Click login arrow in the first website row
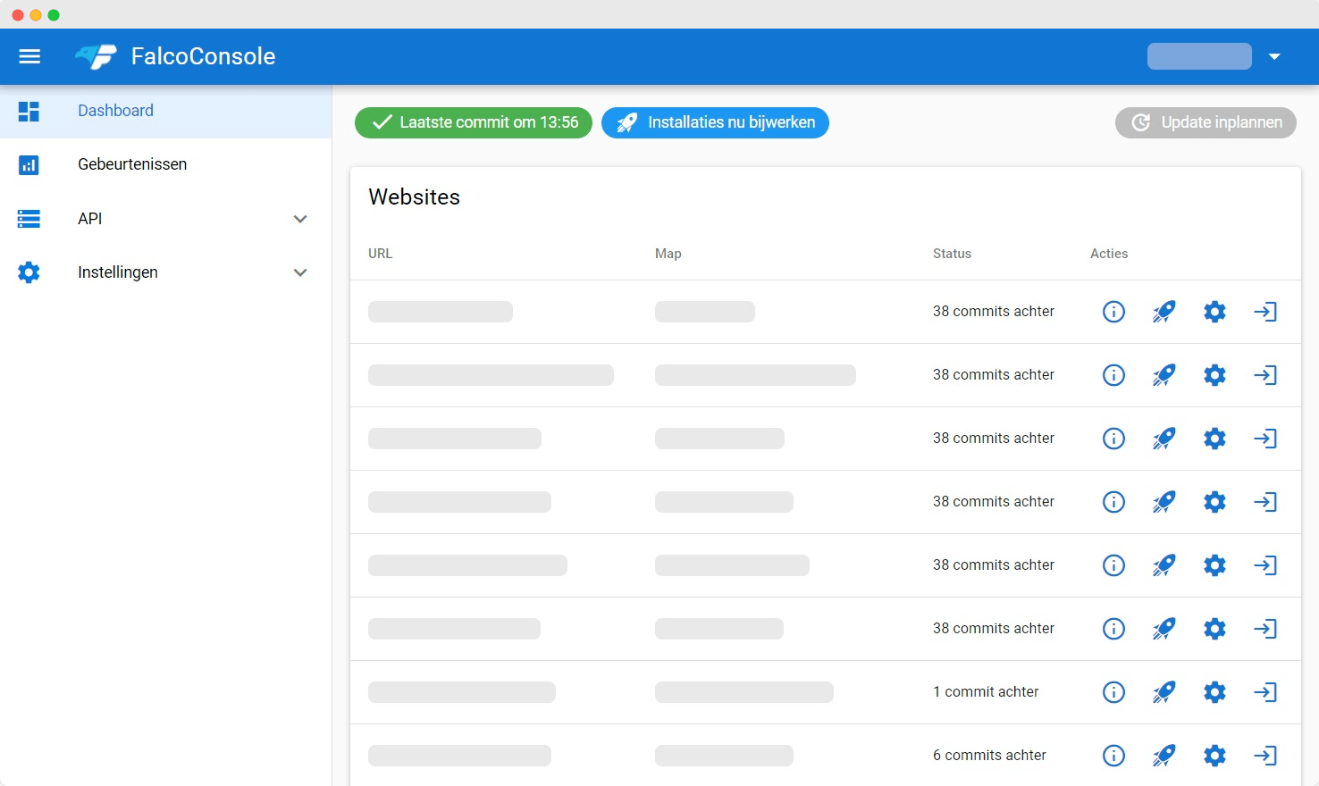The width and height of the screenshot is (1319, 786). point(1265,312)
